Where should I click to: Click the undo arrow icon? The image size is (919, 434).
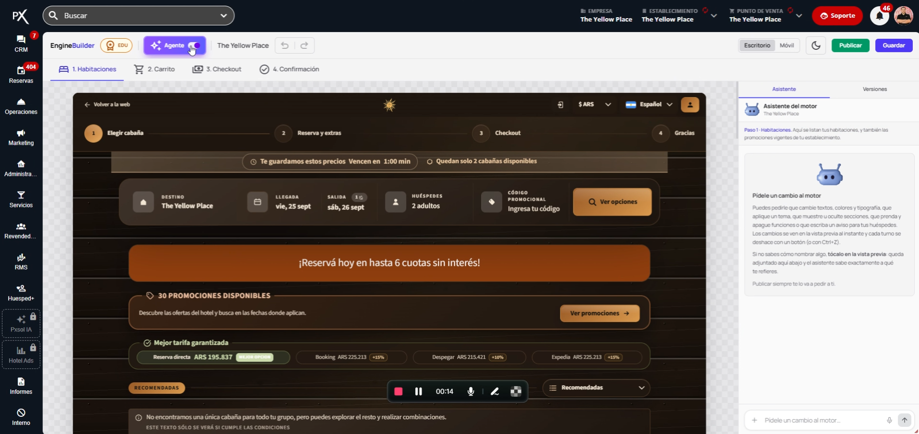tap(285, 46)
